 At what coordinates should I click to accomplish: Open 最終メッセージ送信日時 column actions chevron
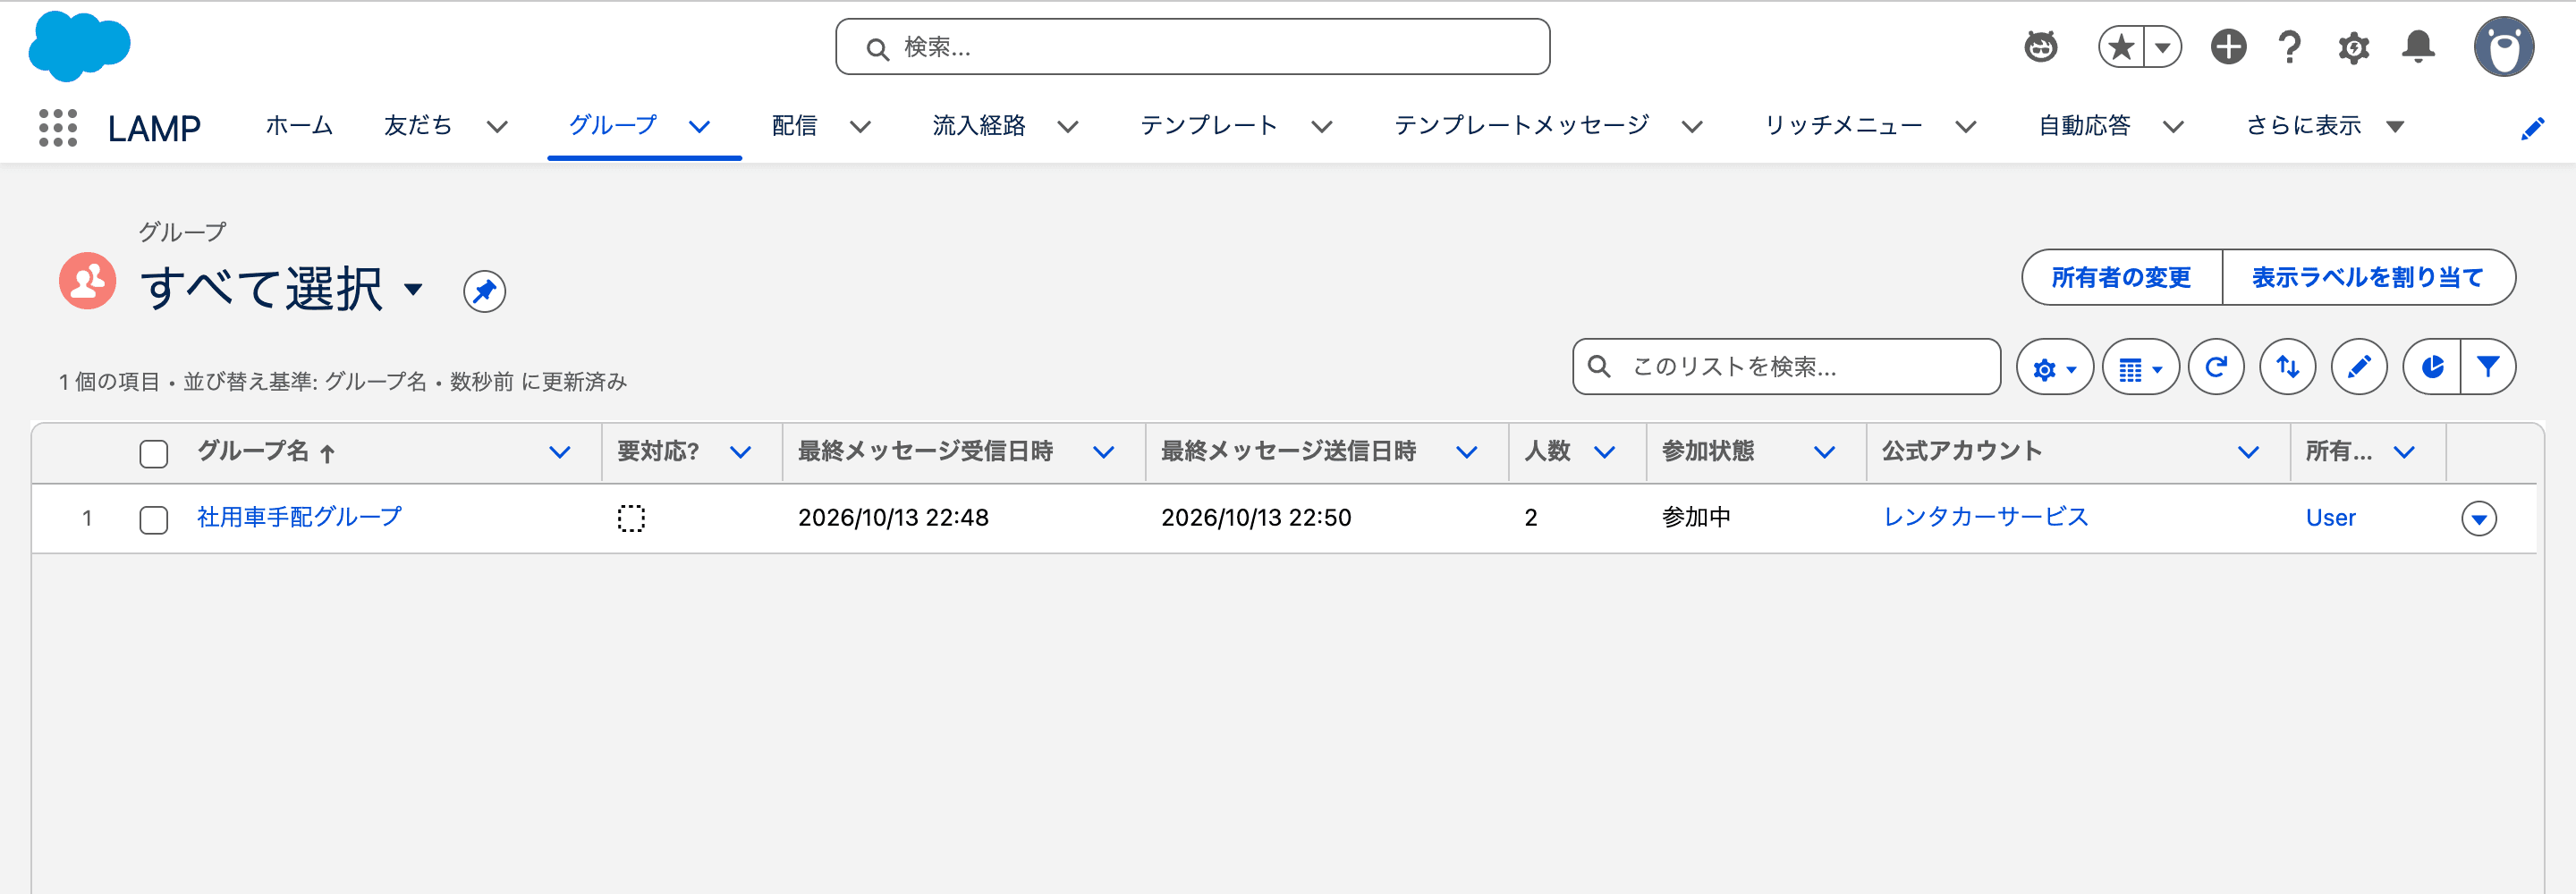(1466, 452)
